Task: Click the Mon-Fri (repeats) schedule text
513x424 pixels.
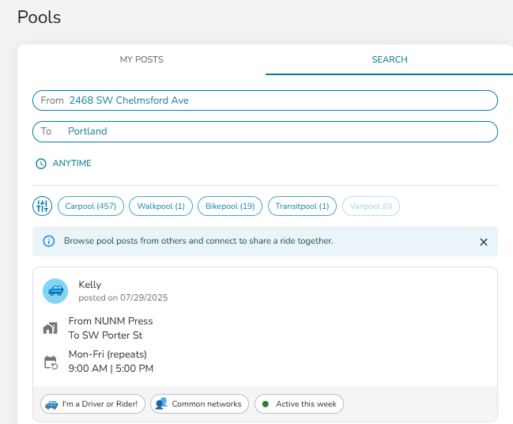Action: [x=108, y=354]
